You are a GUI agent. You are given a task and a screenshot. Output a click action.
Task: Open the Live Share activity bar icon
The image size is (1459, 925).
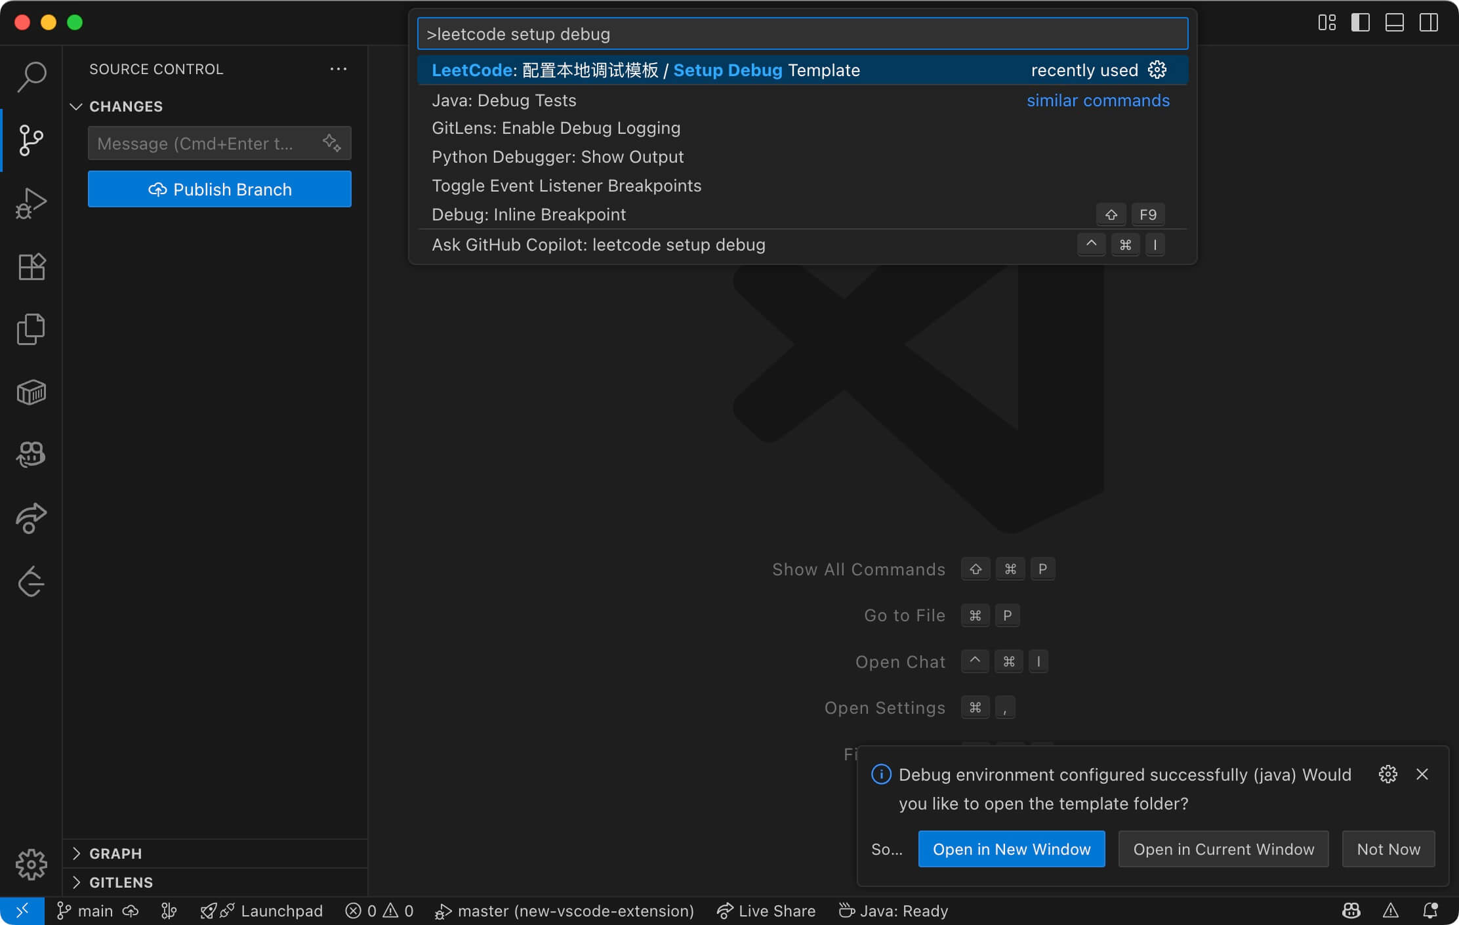(31, 518)
